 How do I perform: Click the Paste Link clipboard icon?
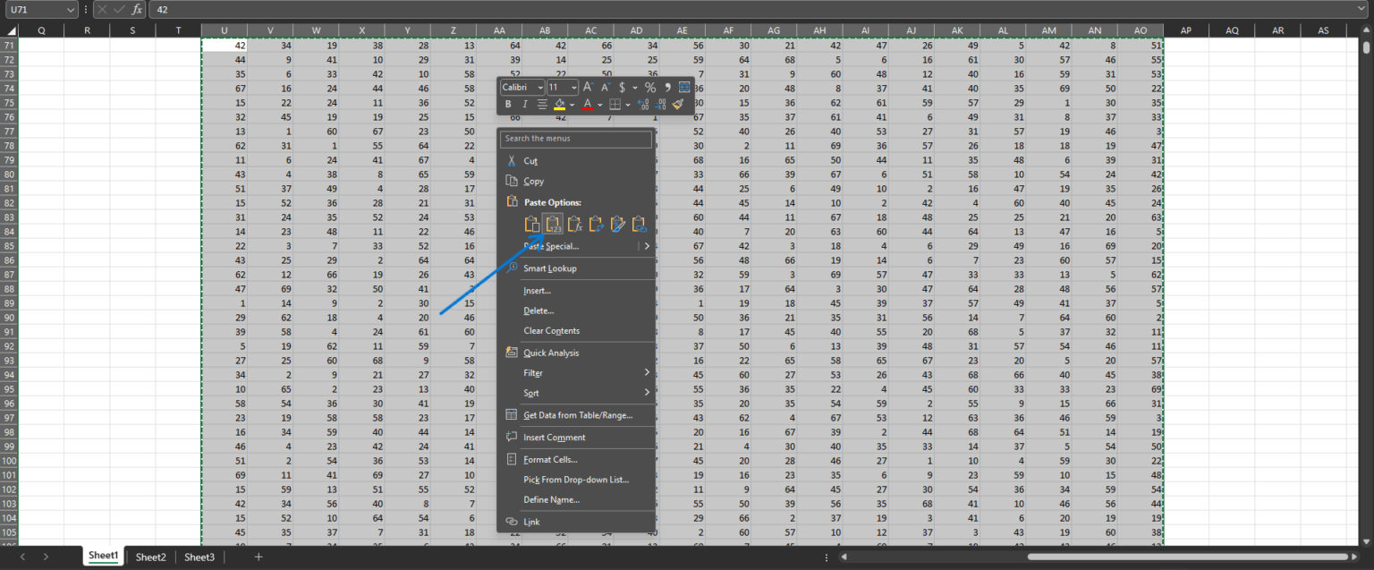(x=639, y=225)
